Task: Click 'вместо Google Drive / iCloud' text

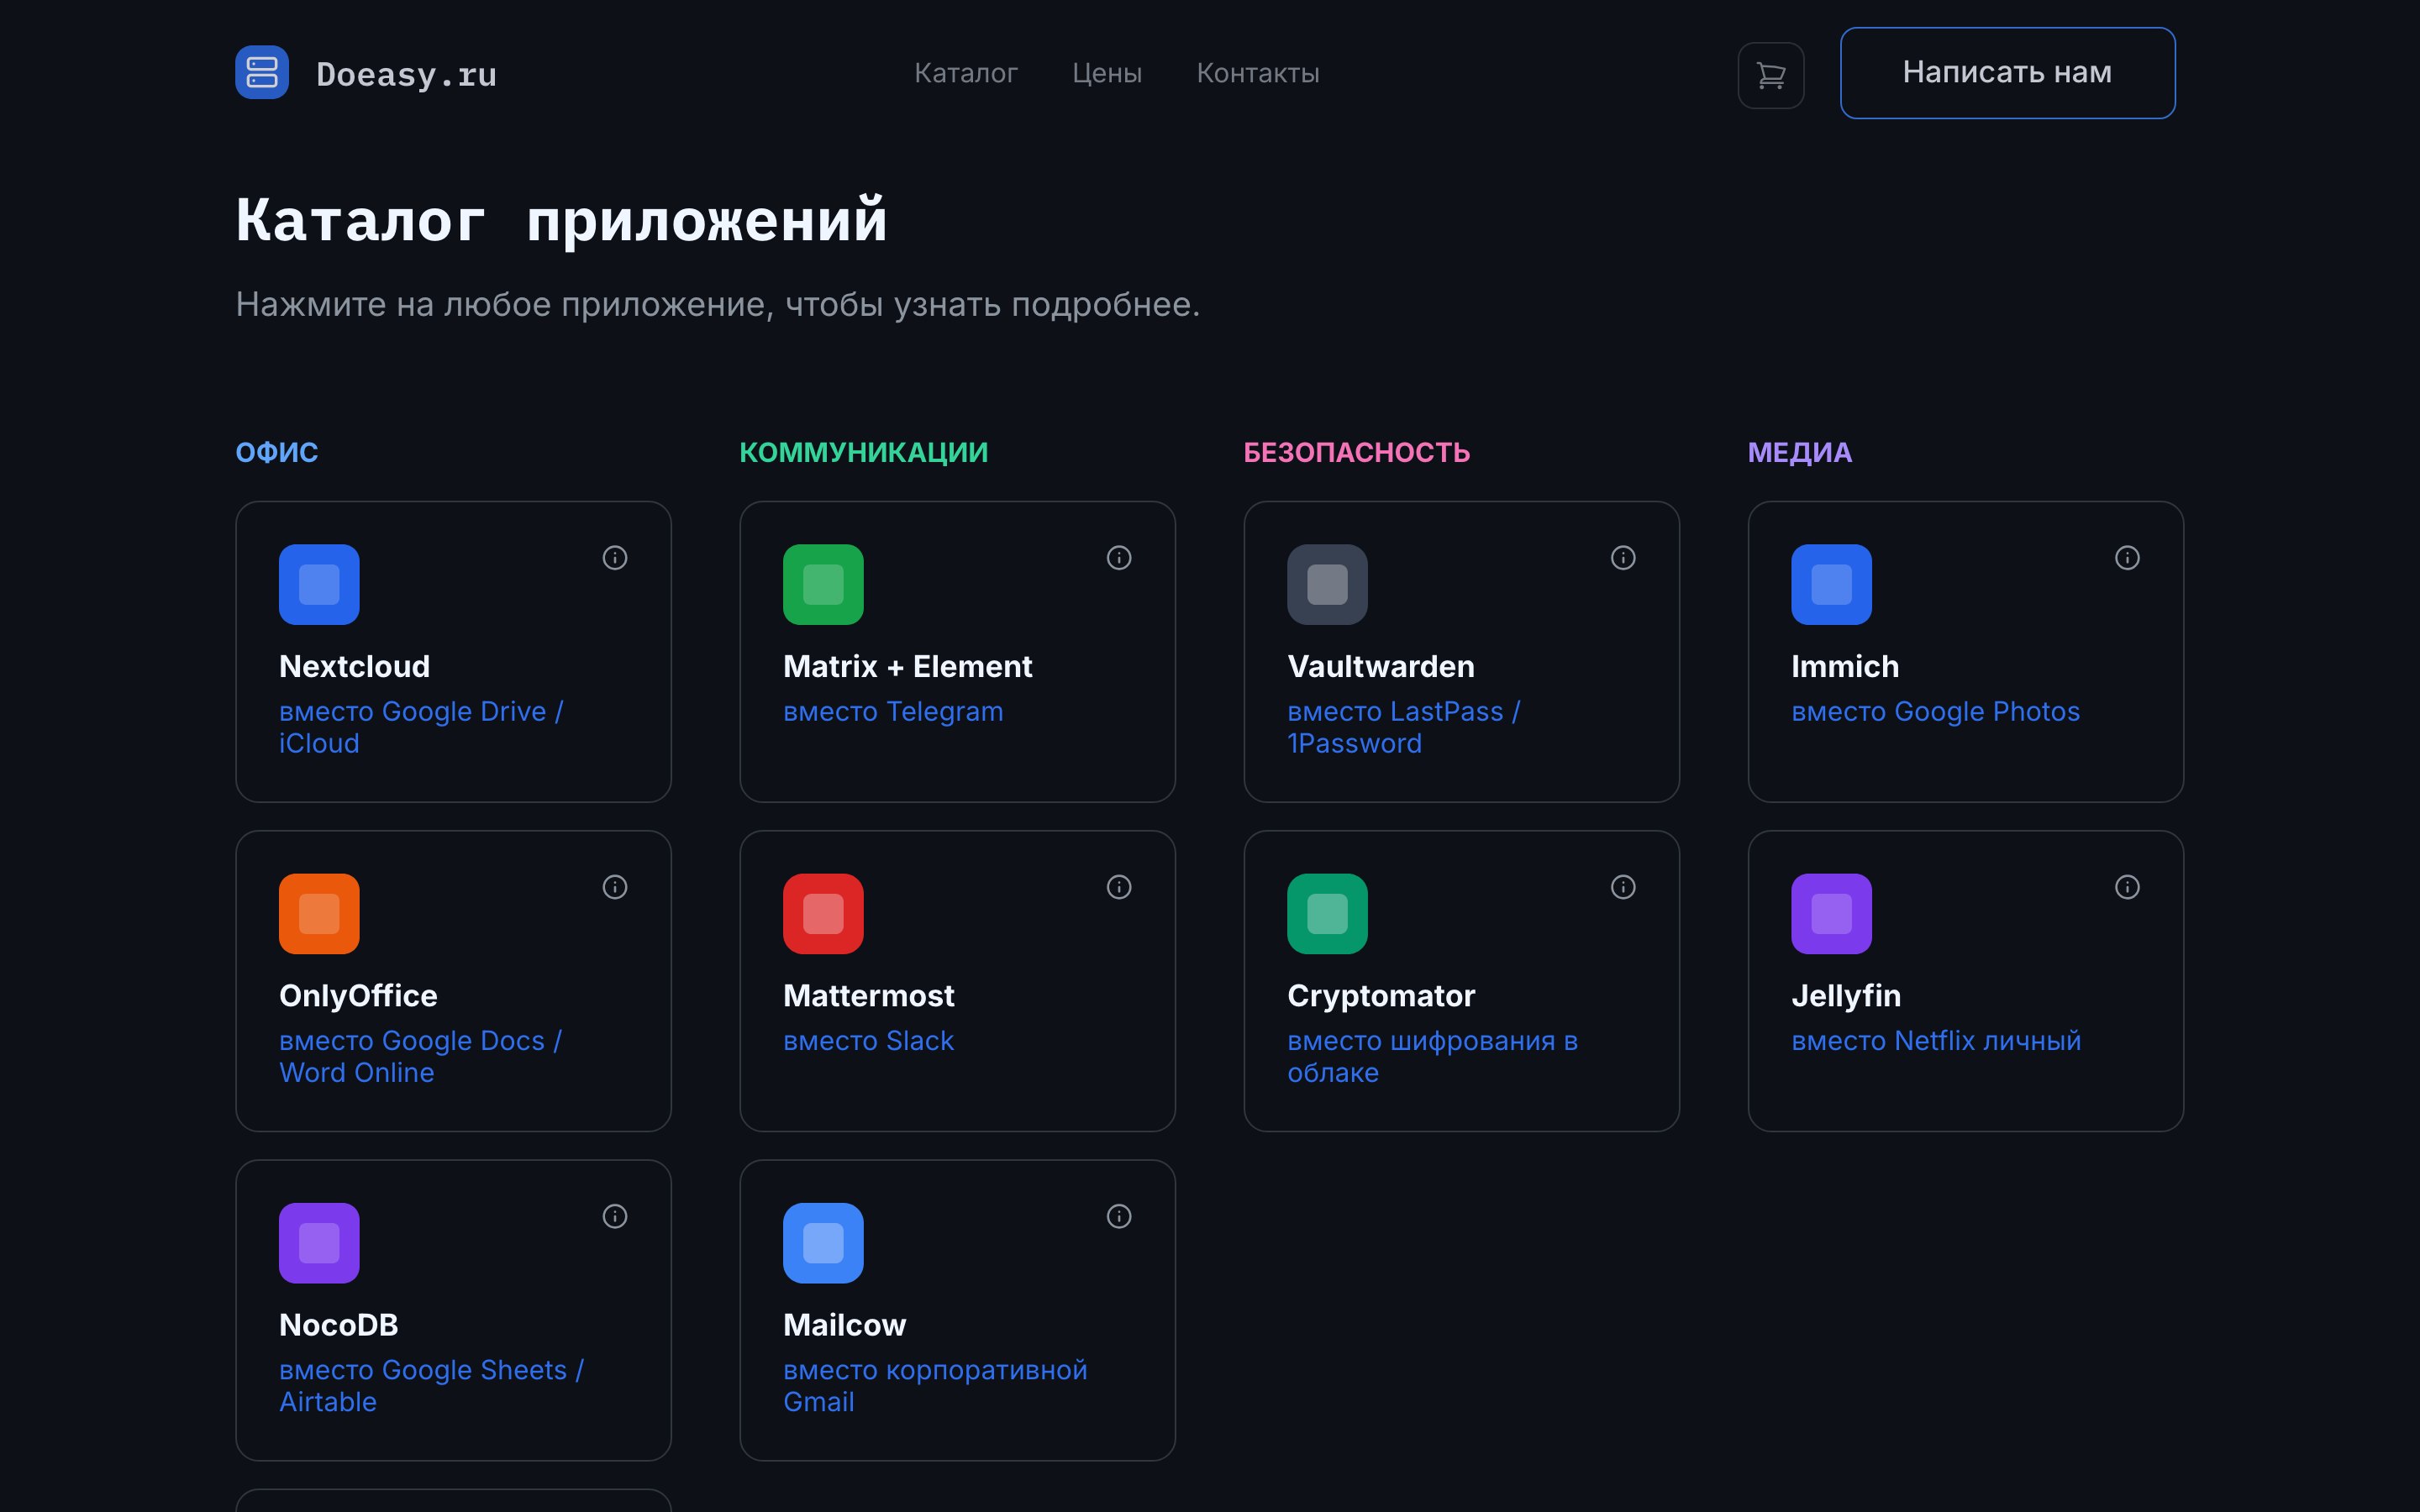Action: pos(421,727)
